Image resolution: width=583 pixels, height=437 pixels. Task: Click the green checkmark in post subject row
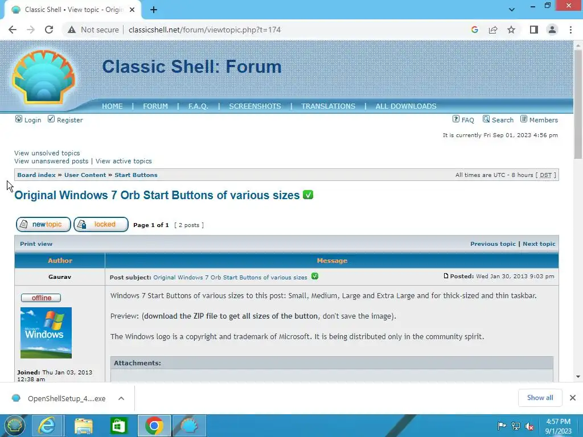pos(314,276)
